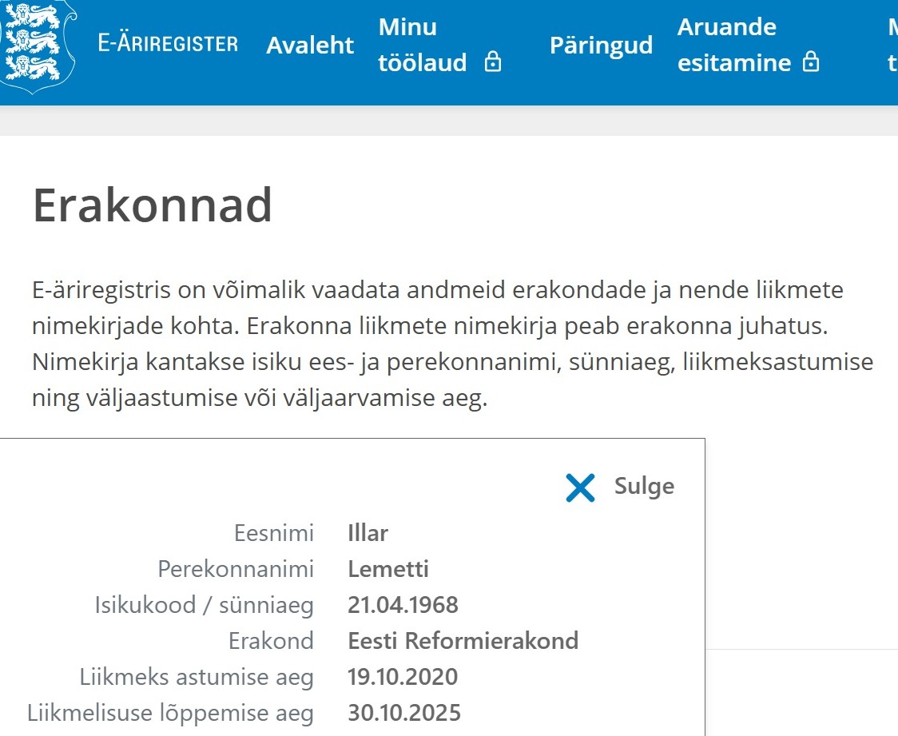Click the joining date 19.10.2020
Image resolution: width=898 pixels, height=736 pixels.
point(403,678)
